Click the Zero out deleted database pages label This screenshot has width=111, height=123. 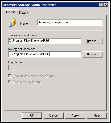pyautogui.click(x=34, y=76)
